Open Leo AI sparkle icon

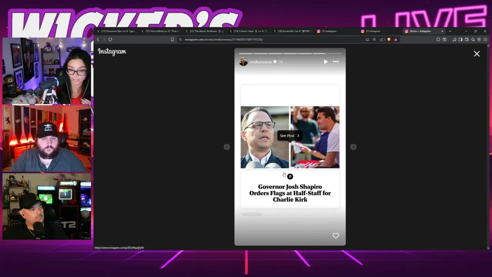click(473, 39)
